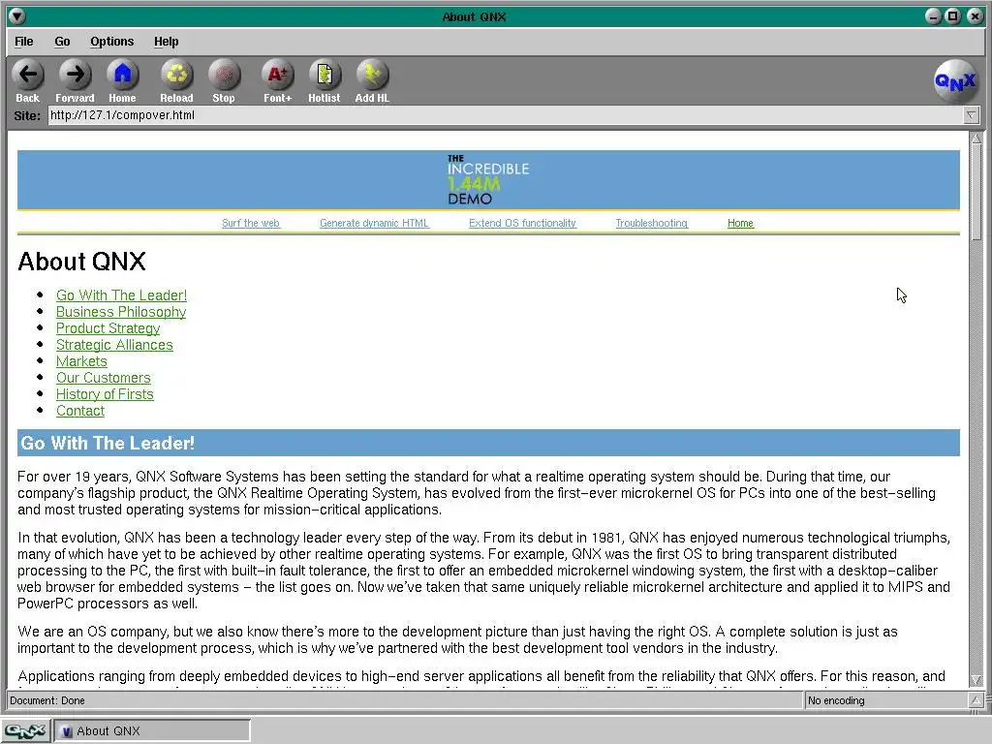
Task: Click the vertical scrollbar up arrow
Action: [976, 138]
